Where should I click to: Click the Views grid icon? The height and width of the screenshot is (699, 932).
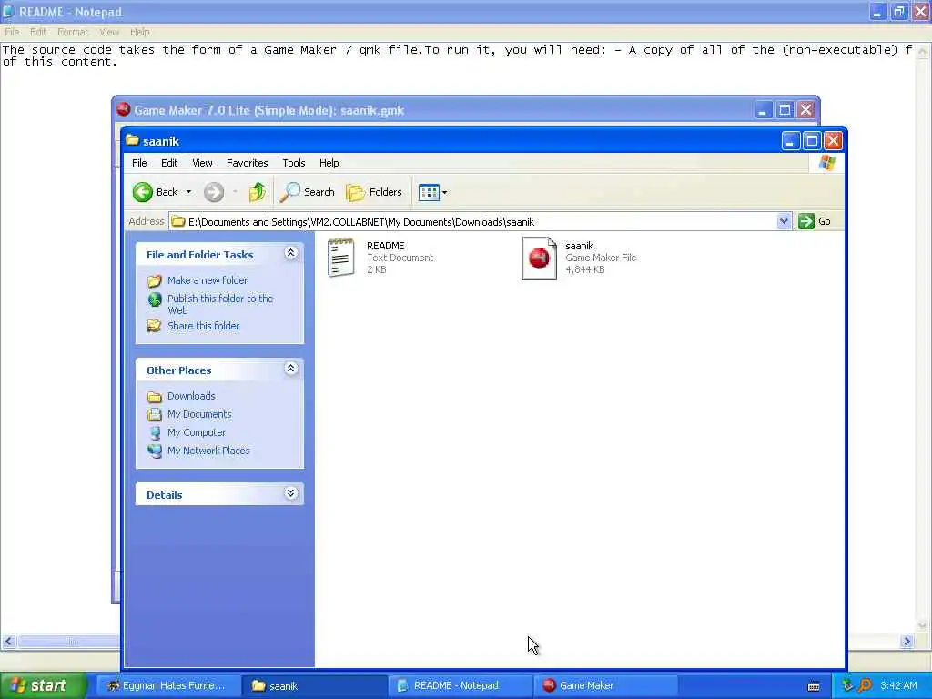point(429,192)
